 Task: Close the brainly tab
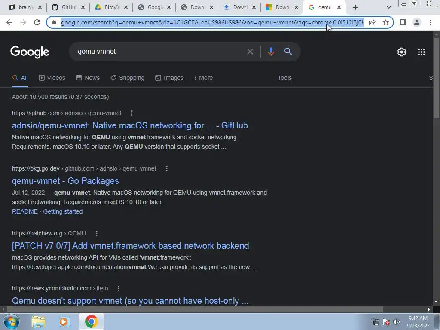(40, 8)
